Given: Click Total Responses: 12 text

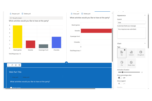Looking at the screenshot, I should point(15,54).
